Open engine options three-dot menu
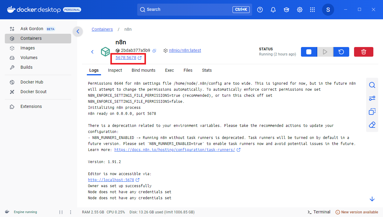Screen dimensions: 383x217 tap(71, 212)
